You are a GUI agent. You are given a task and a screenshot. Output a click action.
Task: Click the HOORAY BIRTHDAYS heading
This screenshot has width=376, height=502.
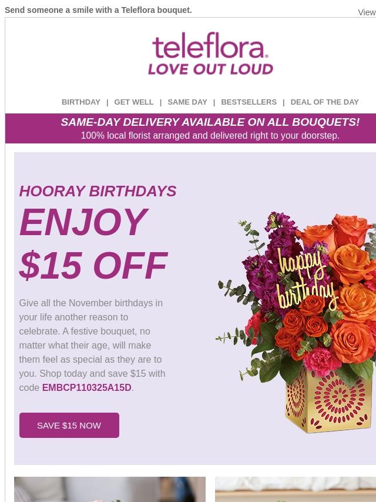pos(98,191)
